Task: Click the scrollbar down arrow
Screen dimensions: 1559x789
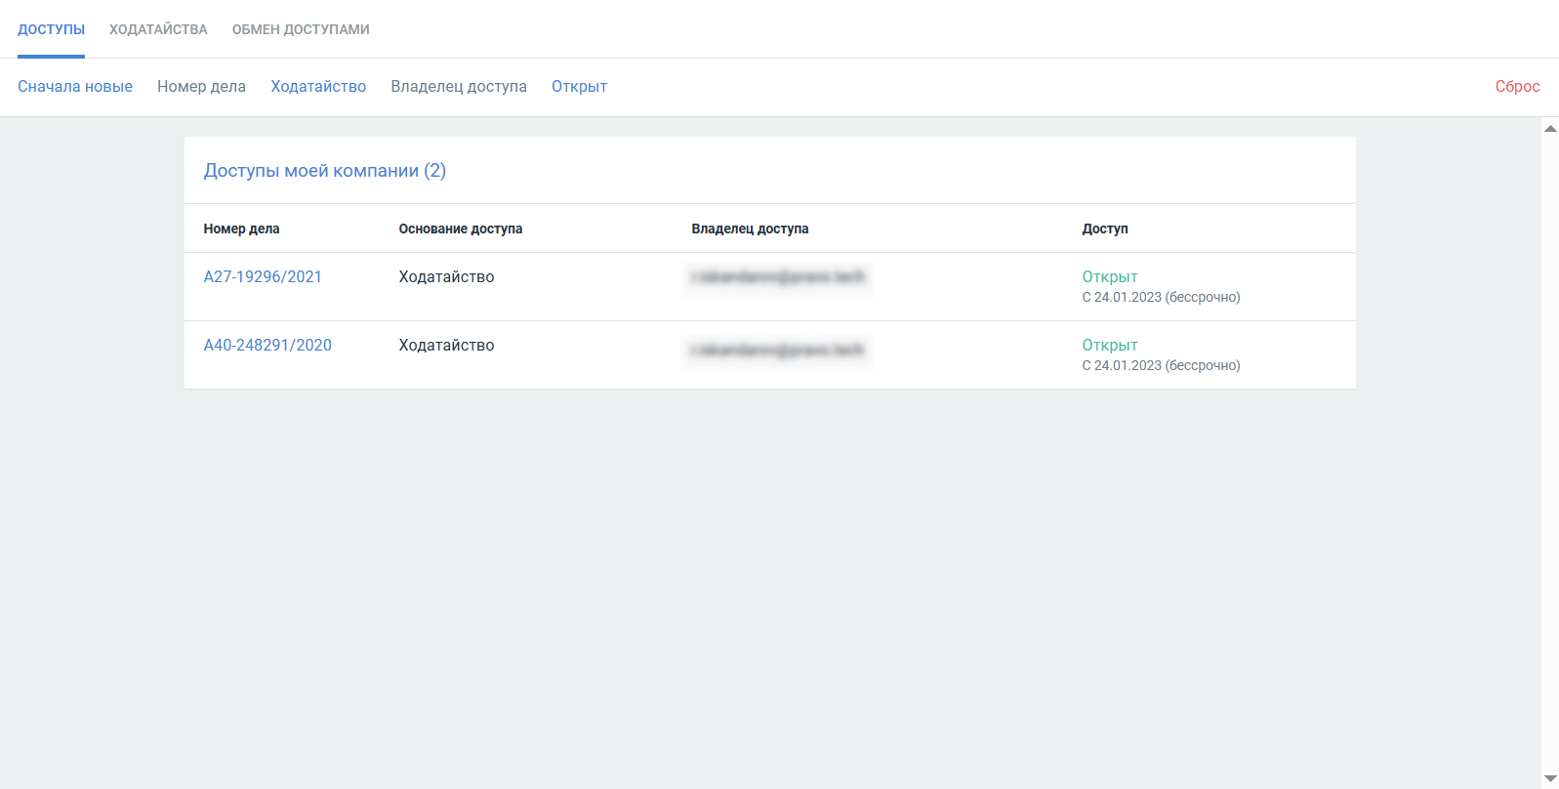Action: point(1550,778)
